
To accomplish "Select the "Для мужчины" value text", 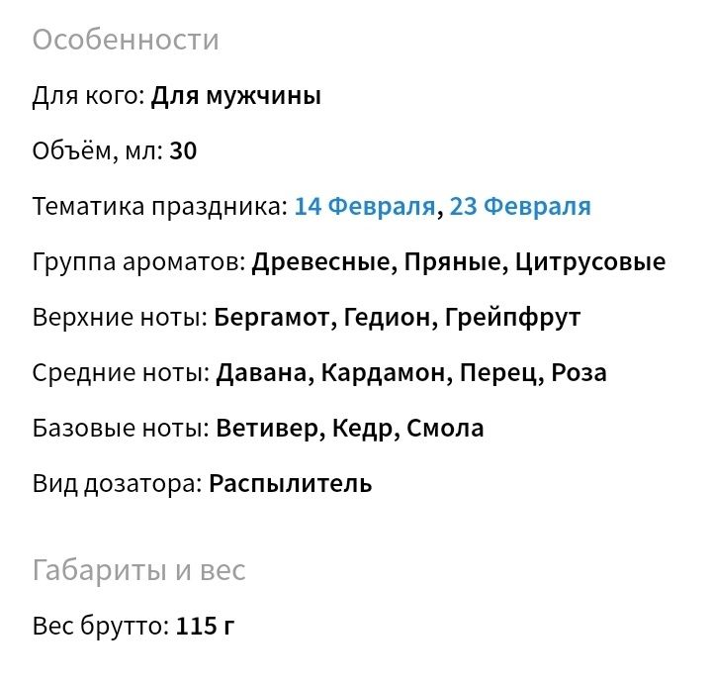I will (235, 96).
